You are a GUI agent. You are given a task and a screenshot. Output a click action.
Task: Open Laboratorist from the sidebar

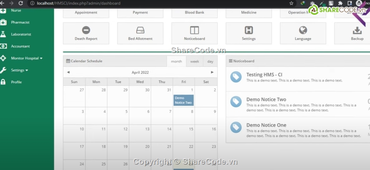[x=21, y=34]
